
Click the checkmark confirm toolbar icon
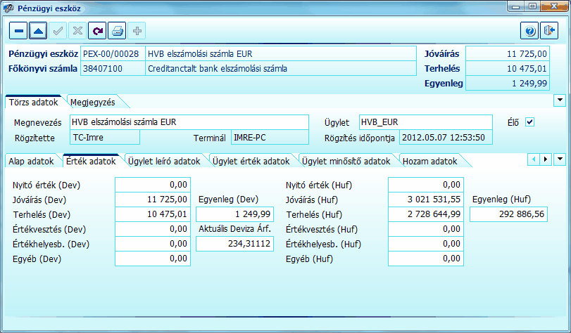(58, 31)
